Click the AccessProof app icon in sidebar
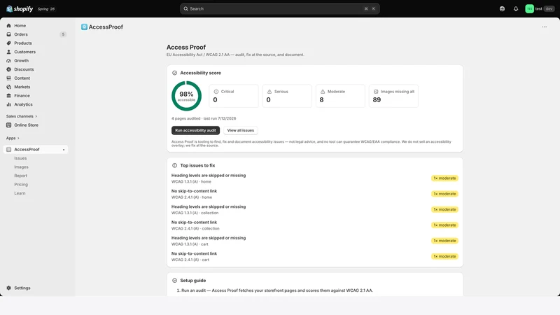Image resolution: width=560 pixels, height=315 pixels. click(8, 149)
